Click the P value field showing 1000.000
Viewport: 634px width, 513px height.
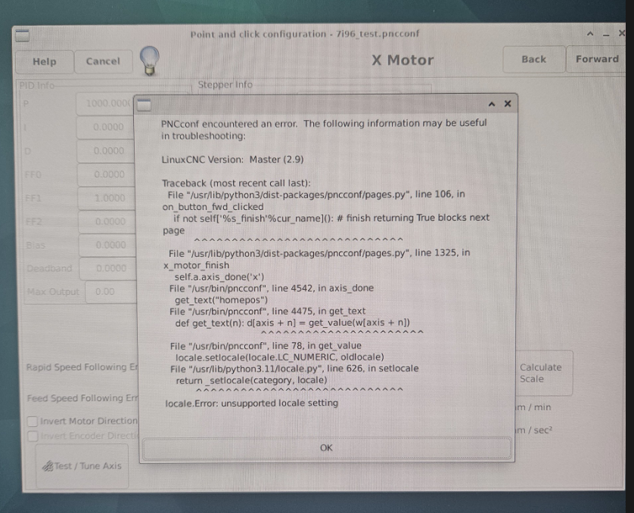[105, 104]
